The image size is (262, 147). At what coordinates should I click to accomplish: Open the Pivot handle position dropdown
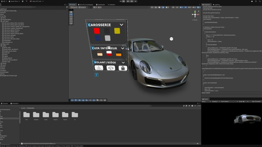74,7
